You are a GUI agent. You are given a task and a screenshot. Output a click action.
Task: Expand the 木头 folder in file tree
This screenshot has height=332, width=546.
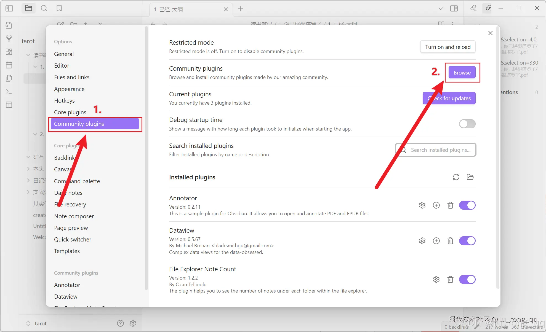[x=28, y=169]
